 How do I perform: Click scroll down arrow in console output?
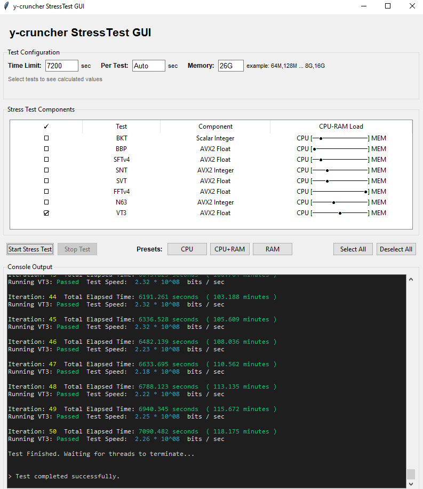(x=411, y=484)
